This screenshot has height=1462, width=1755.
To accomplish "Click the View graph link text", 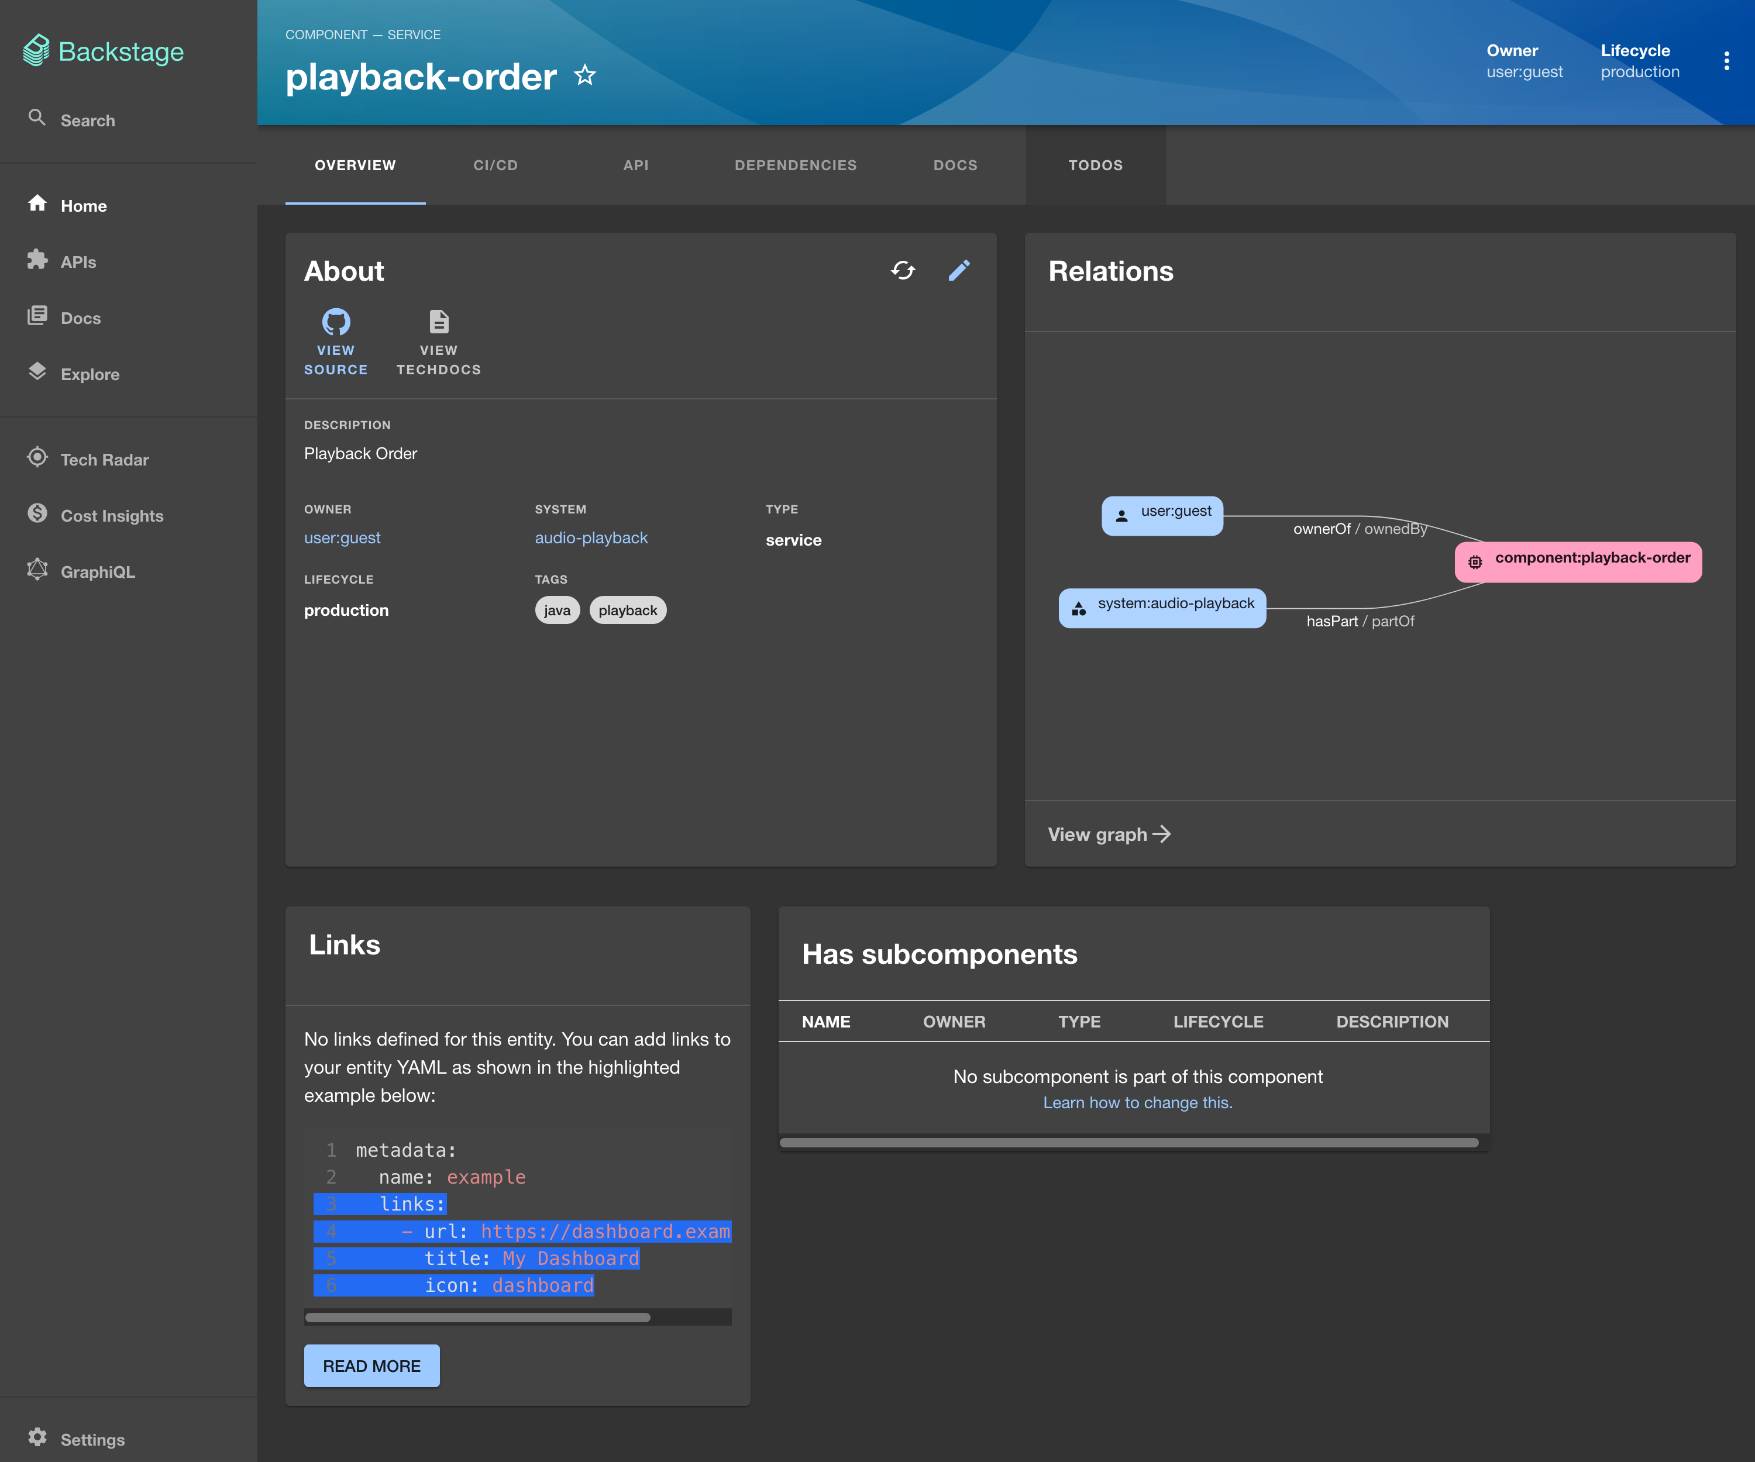I will [1097, 835].
